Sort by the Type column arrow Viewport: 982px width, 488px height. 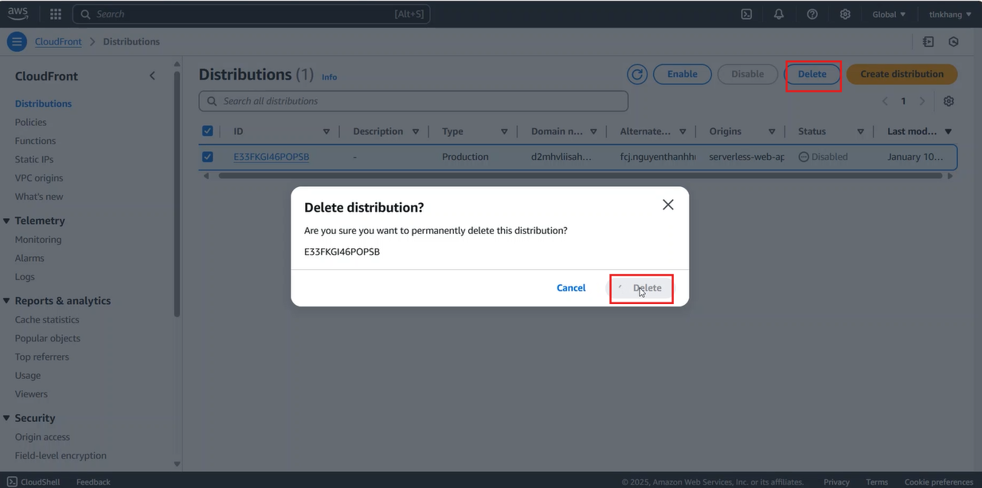tap(504, 131)
